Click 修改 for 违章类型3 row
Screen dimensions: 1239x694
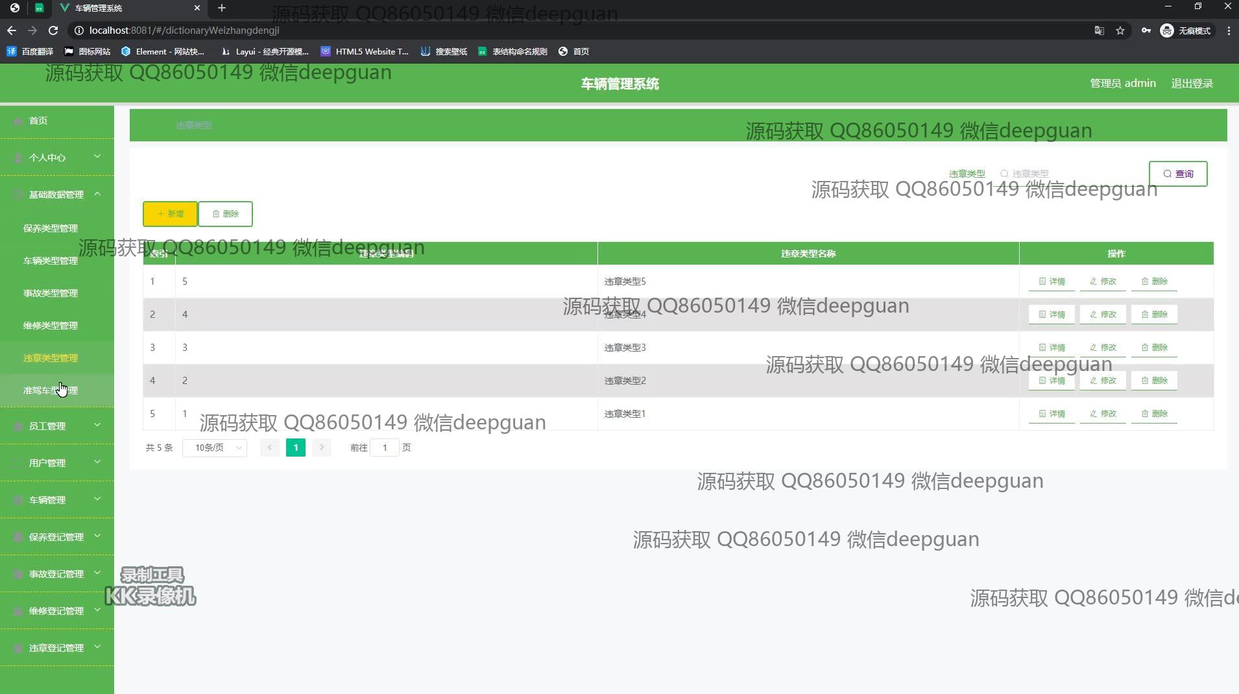1103,348
